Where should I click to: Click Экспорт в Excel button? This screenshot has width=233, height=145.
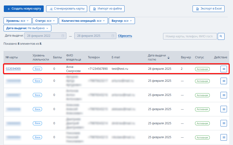click(208, 9)
